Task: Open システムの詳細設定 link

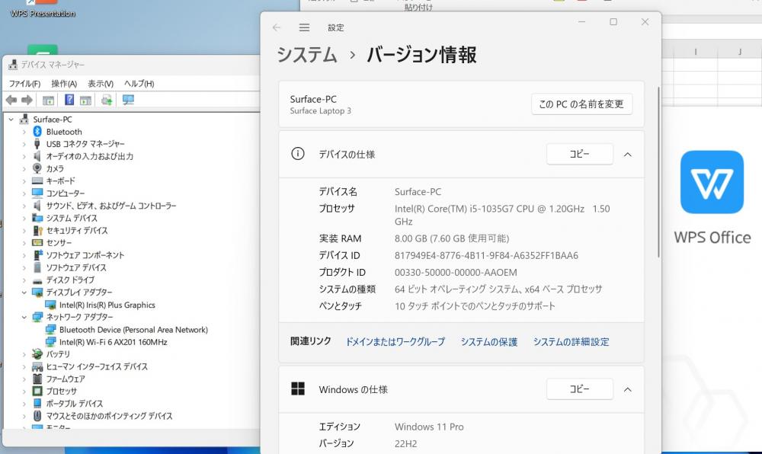Action: click(571, 342)
